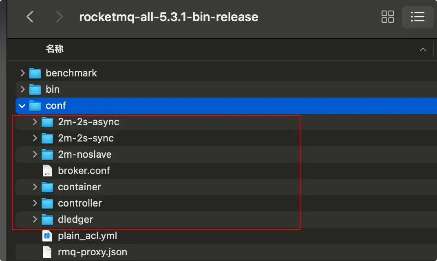Click the rmq-proxy.json file icon
This screenshot has width=437, height=261.
coord(48,252)
